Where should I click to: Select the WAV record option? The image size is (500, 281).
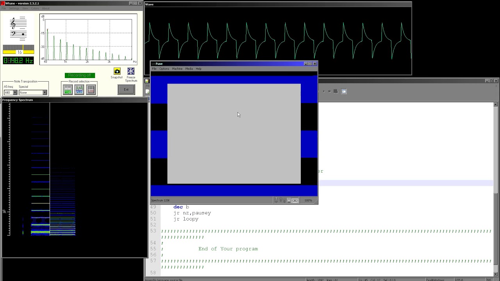(x=79, y=89)
